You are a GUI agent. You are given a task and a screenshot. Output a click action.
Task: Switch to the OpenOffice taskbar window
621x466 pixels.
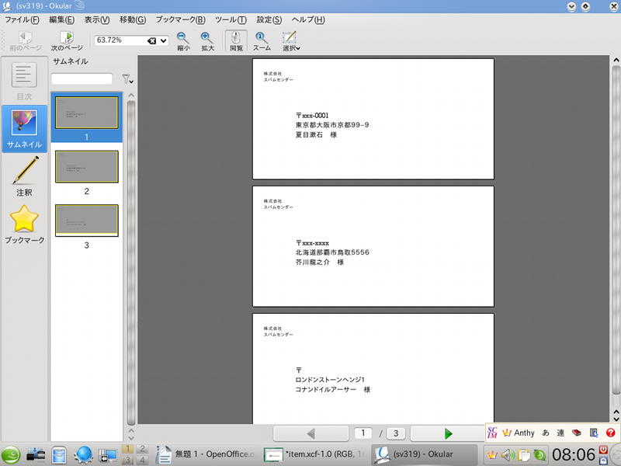click(205, 454)
